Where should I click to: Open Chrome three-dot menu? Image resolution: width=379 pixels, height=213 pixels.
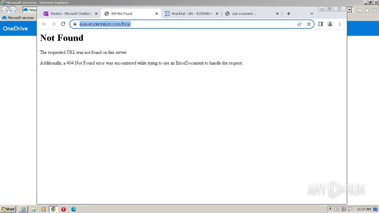[x=340, y=24]
